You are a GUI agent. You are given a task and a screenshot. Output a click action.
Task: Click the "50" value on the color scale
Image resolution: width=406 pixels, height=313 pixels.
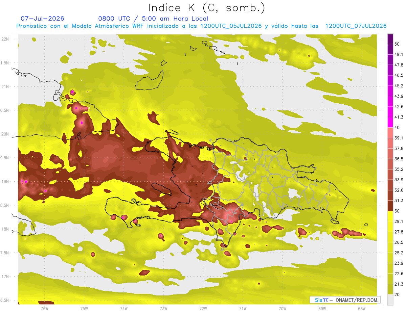[397, 44]
